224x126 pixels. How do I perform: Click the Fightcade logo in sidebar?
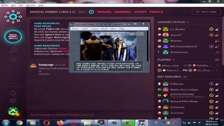(x=13, y=17)
